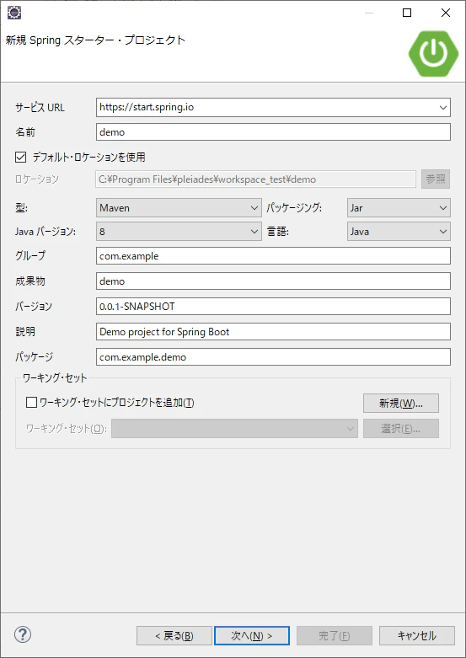This screenshot has height=658, width=466.
Task: Click the 新規 Spring スターター・プロジェクト title
Action: [95, 40]
